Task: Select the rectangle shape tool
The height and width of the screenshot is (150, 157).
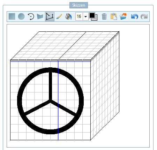Action: 12,16
